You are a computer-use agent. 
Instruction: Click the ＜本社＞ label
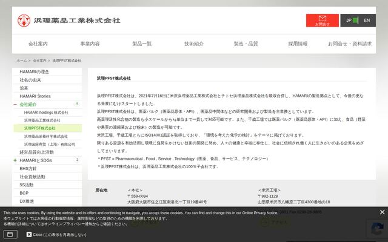coord(135,190)
